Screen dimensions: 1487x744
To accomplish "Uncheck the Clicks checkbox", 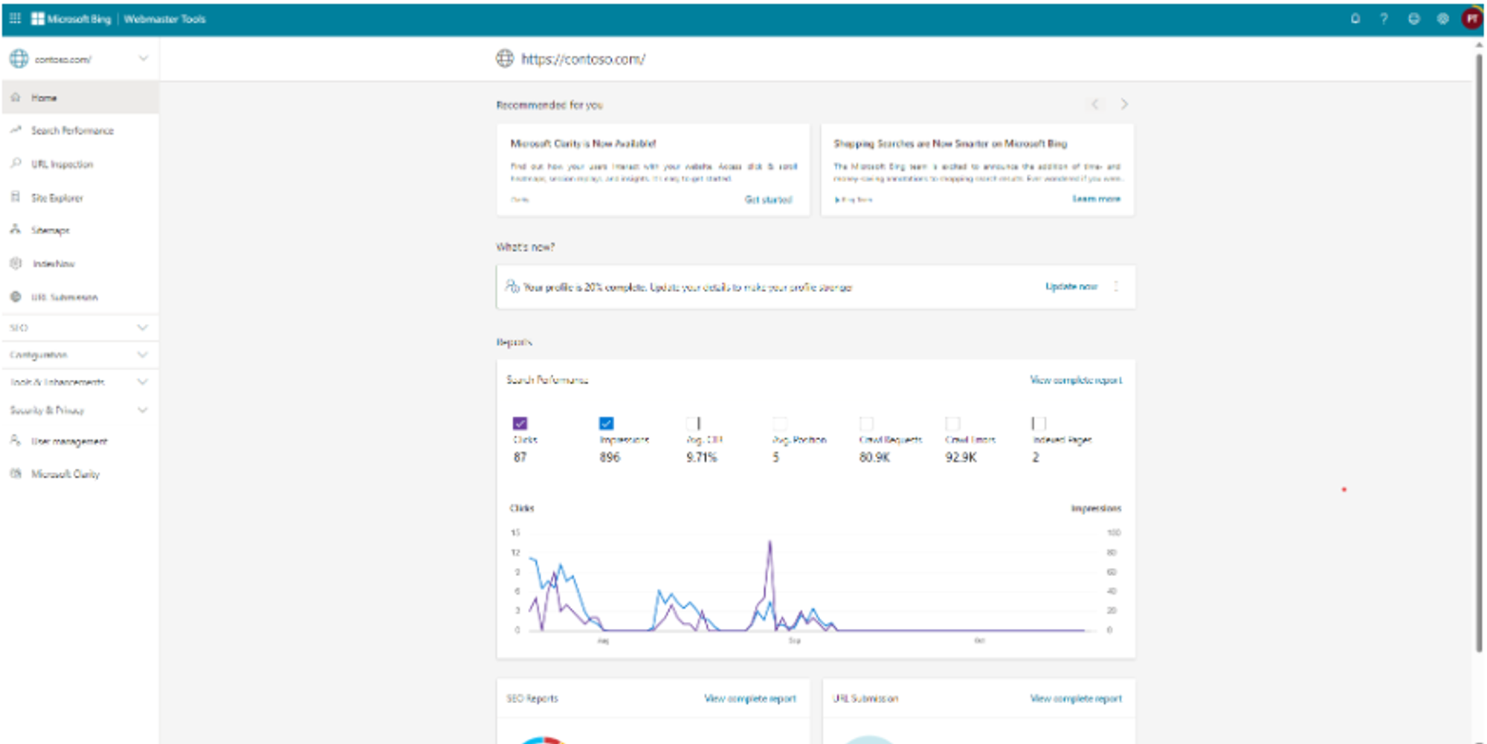I will coord(520,424).
